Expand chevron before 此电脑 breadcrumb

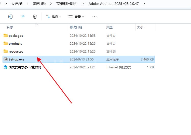6,4
